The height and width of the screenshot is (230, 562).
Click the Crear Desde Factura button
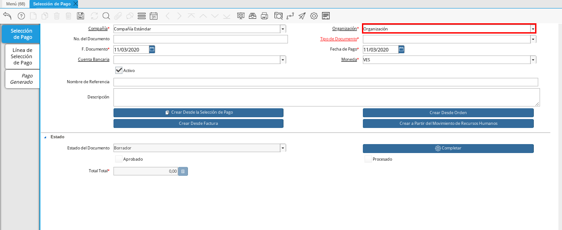click(198, 123)
